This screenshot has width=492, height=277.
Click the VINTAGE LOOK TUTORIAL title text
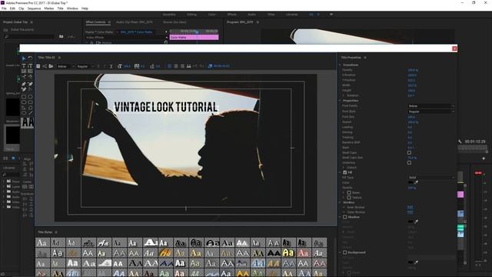tap(166, 107)
